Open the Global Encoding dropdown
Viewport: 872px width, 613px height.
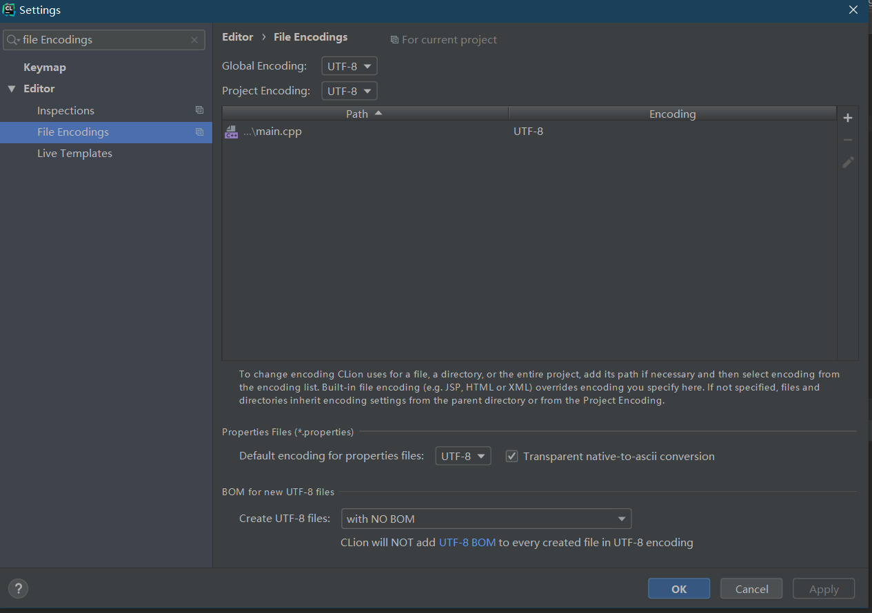349,66
